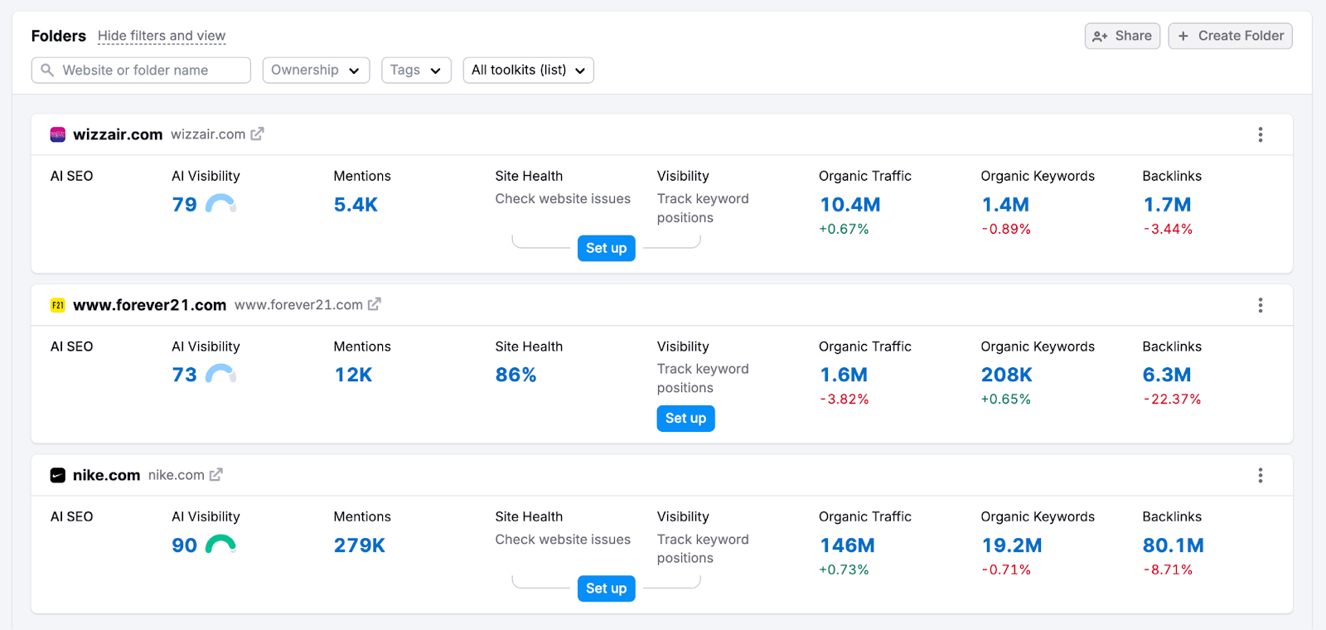1326x630 pixels.
Task: Expand the Ownership filter dropdown
Action: (x=316, y=70)
